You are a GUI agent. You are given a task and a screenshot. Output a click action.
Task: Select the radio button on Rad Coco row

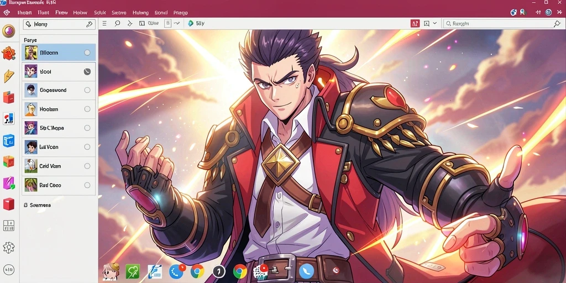[x=87, y=185]
